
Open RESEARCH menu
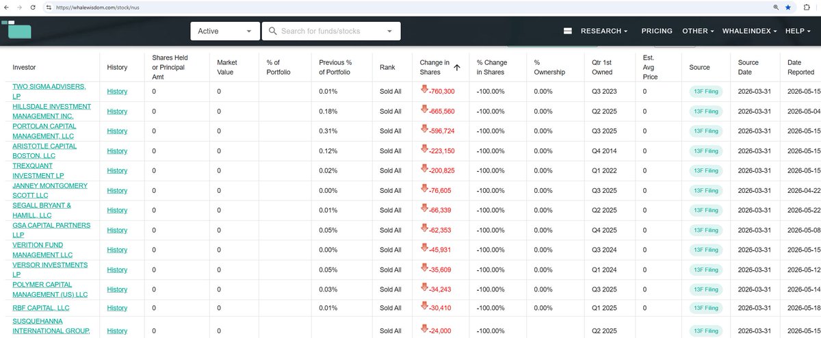coord(604,31)
